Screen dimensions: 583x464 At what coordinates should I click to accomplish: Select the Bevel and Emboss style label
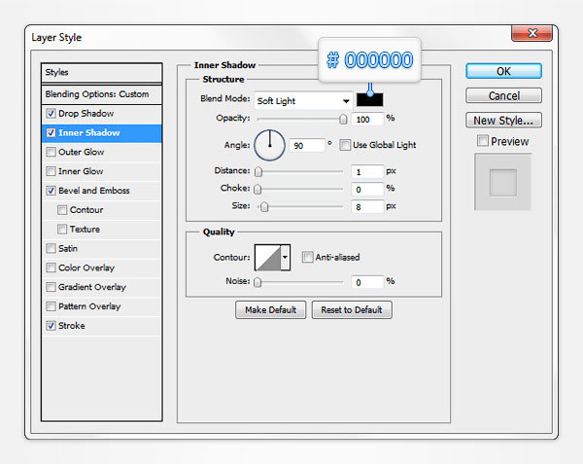point(94,191)
